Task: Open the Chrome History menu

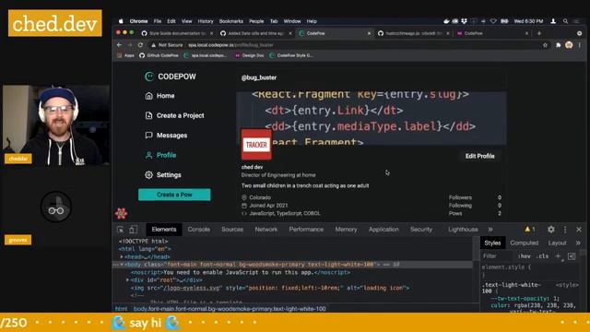Action: (x=206, y=21)
